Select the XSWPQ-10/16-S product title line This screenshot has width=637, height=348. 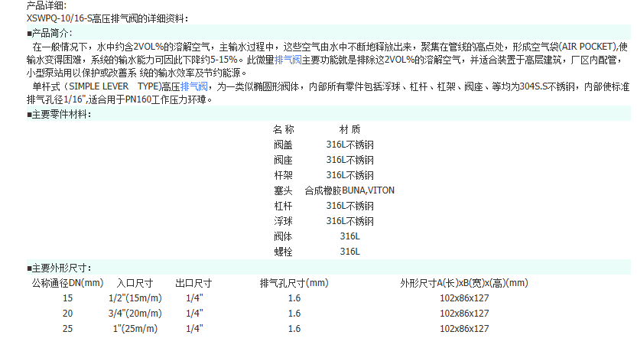[x=106, y=18]
